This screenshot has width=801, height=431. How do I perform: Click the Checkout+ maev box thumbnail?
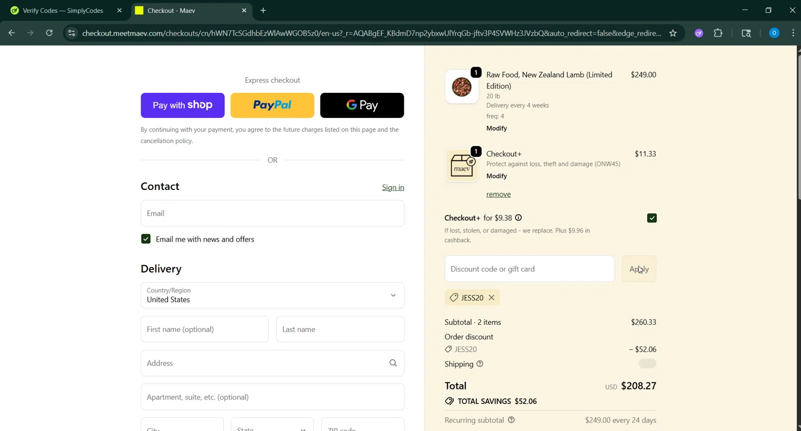[462, 165]
